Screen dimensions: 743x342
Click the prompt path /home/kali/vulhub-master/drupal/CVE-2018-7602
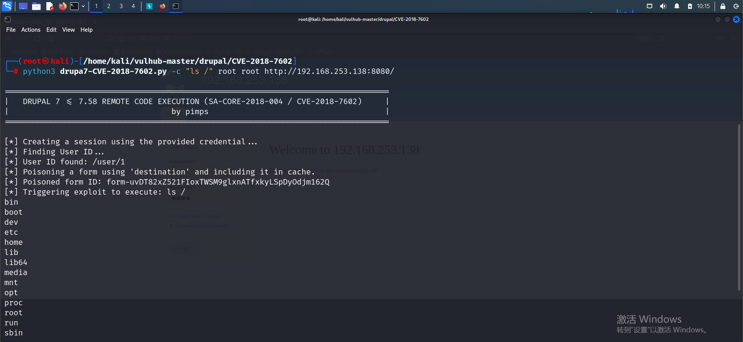(188, 61)
